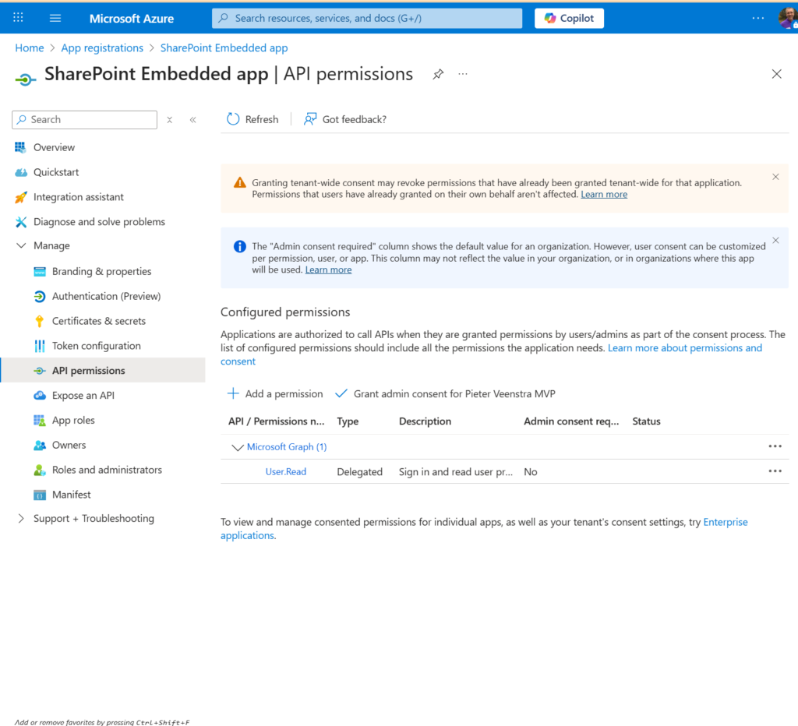798x726 pixels.
Task: Open ellipsis menu for User.Read row
Action: coord(775,471)
